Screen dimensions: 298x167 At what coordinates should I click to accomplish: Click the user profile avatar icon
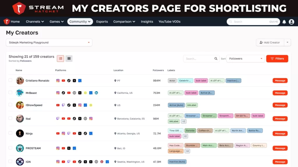(291, 21)
